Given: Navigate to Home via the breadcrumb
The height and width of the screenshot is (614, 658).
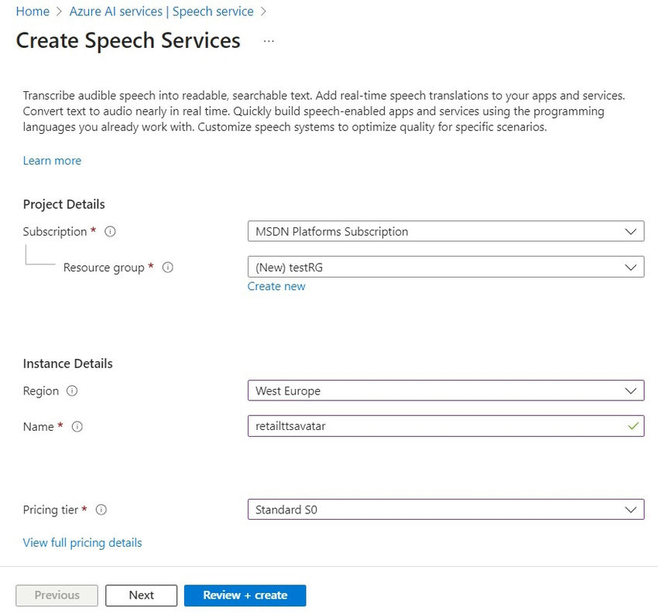Looking at the screenshot, I should pyautogui.click(x=33, y=11).
